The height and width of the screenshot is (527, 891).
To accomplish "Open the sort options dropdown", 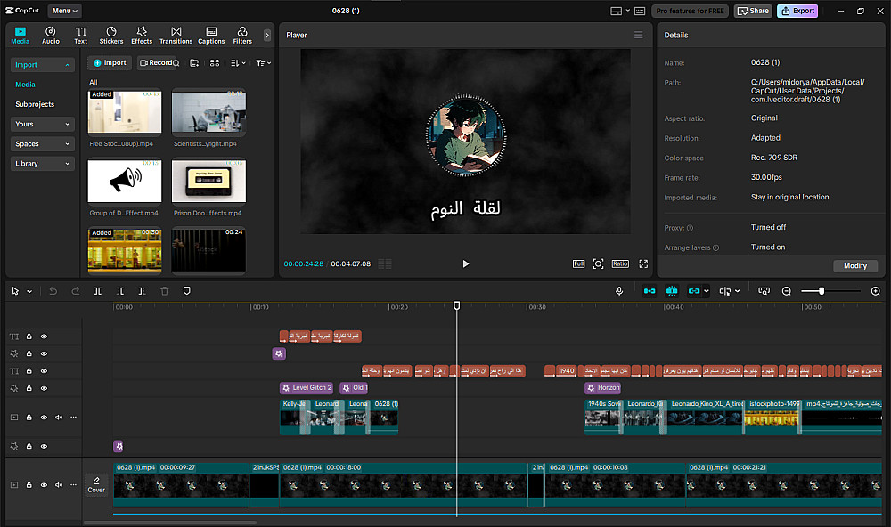I will point(238,63).
